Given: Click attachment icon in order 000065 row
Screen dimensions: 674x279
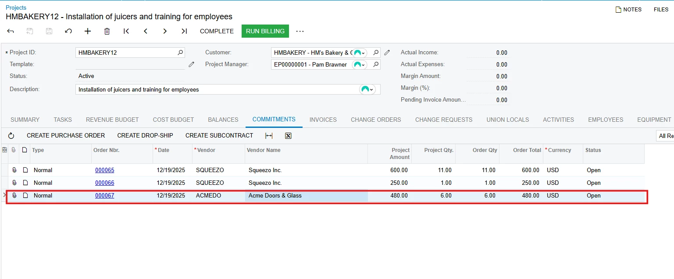Looking at the screenshot, I should [14, 170].
